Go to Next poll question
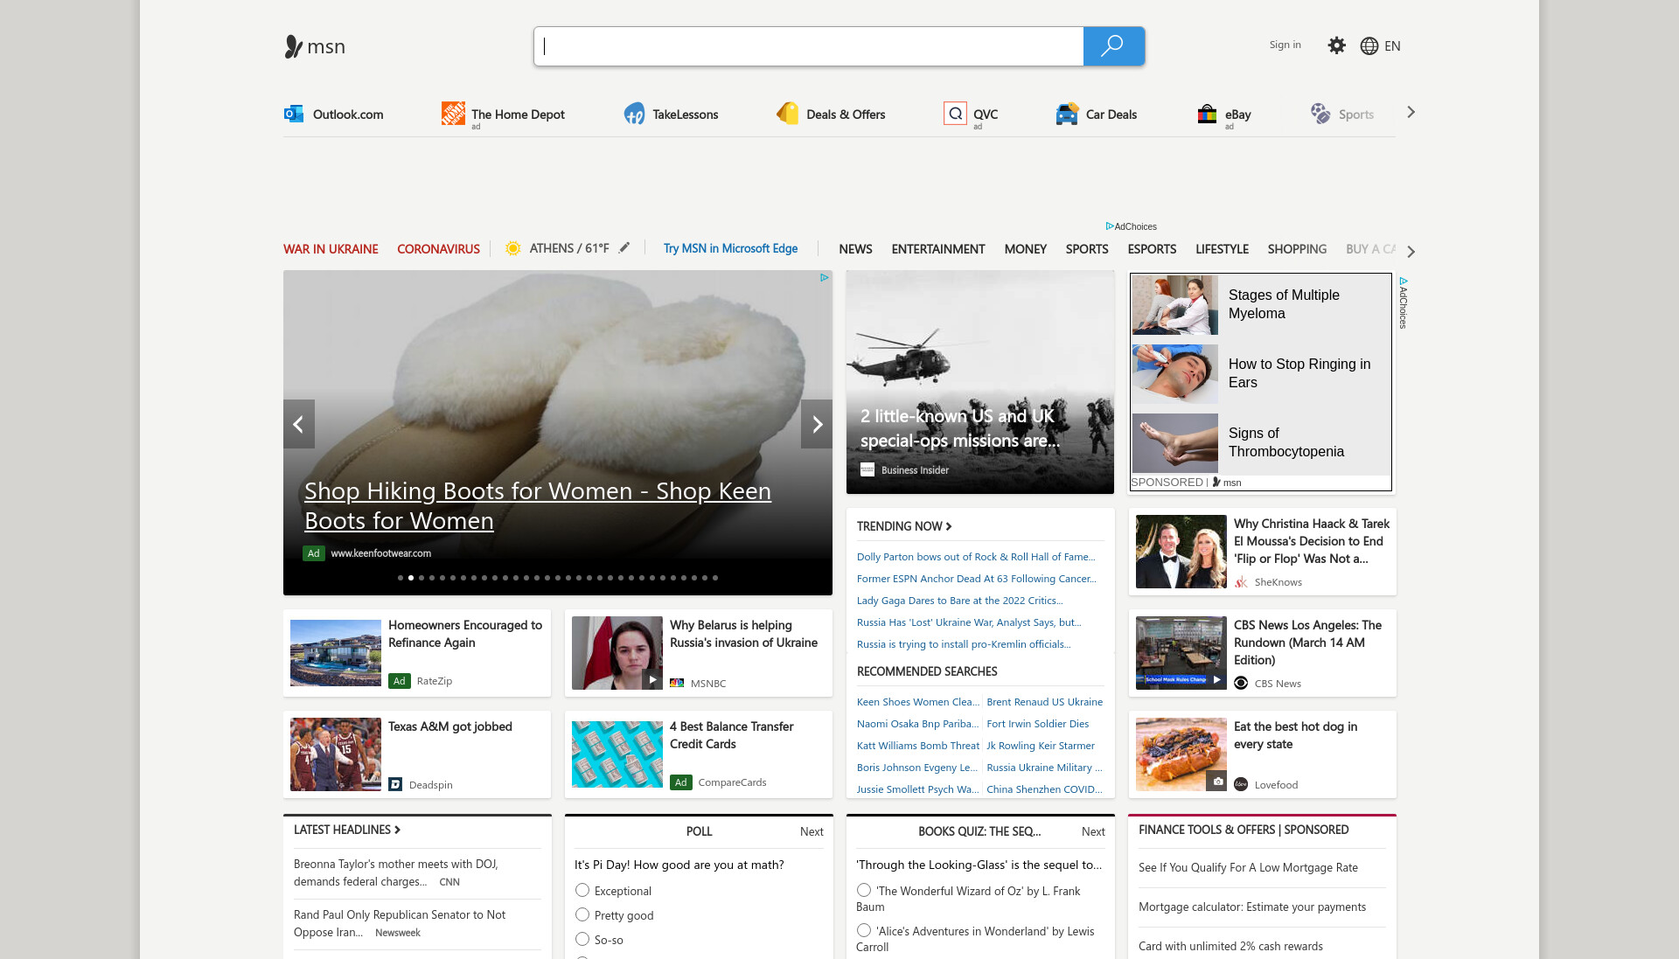Viewport: 1679px width, 959px height. (x=812, y=831)
